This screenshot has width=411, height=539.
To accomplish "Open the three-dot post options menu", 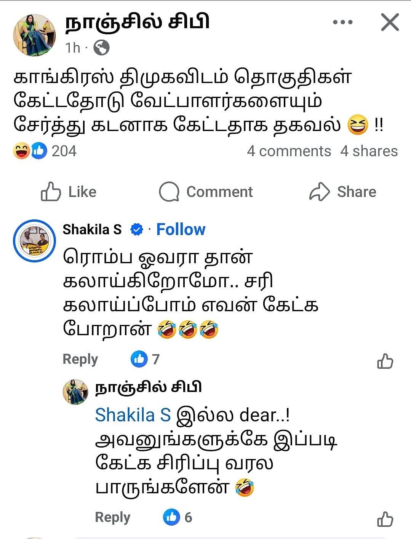I will coord(342,22).
